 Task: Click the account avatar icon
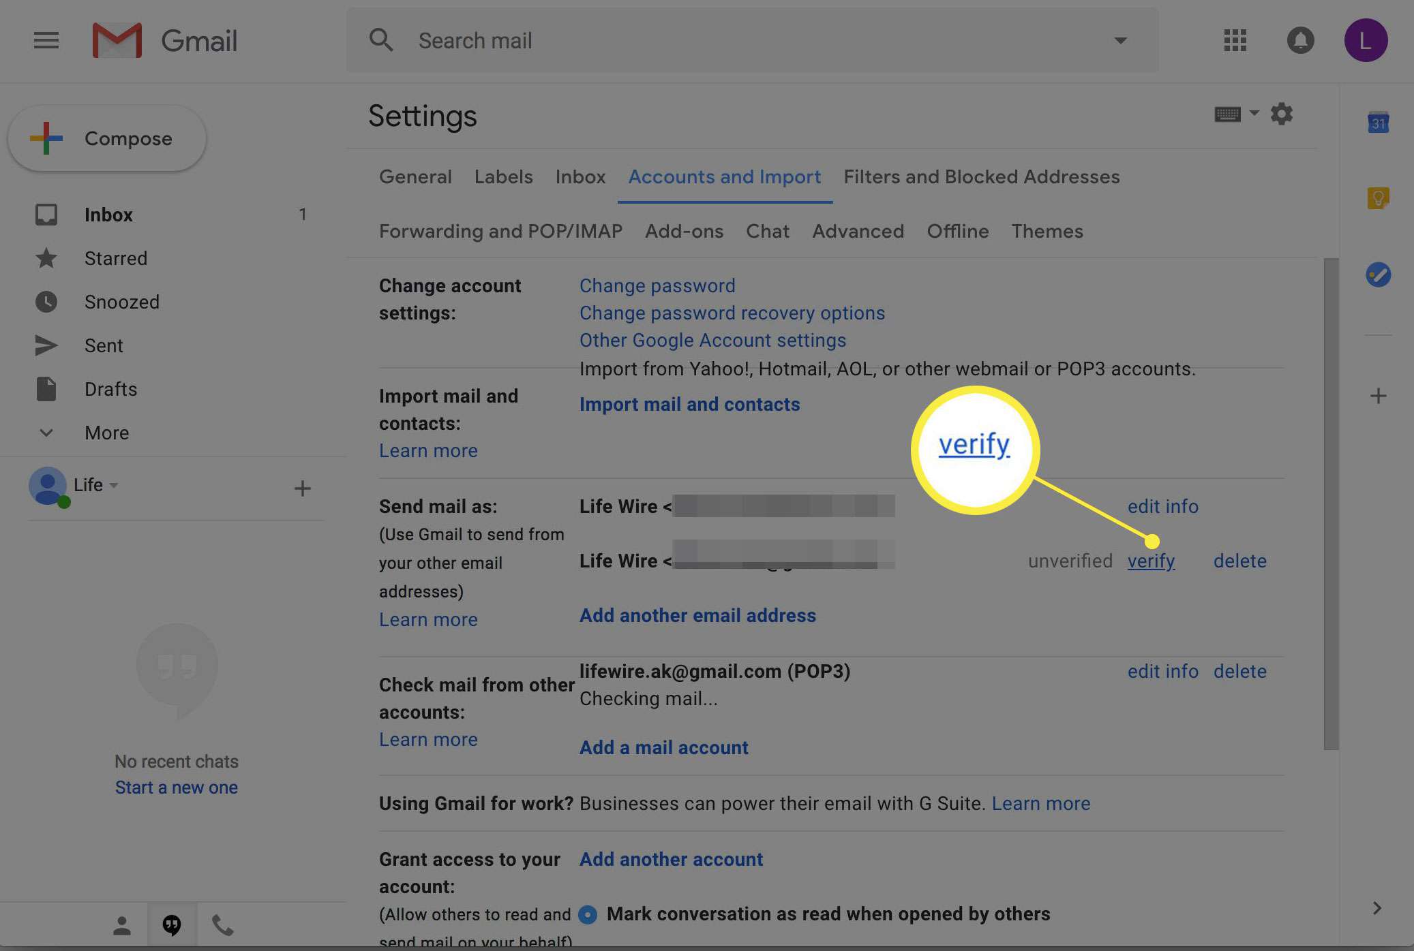click(1367, 40)
